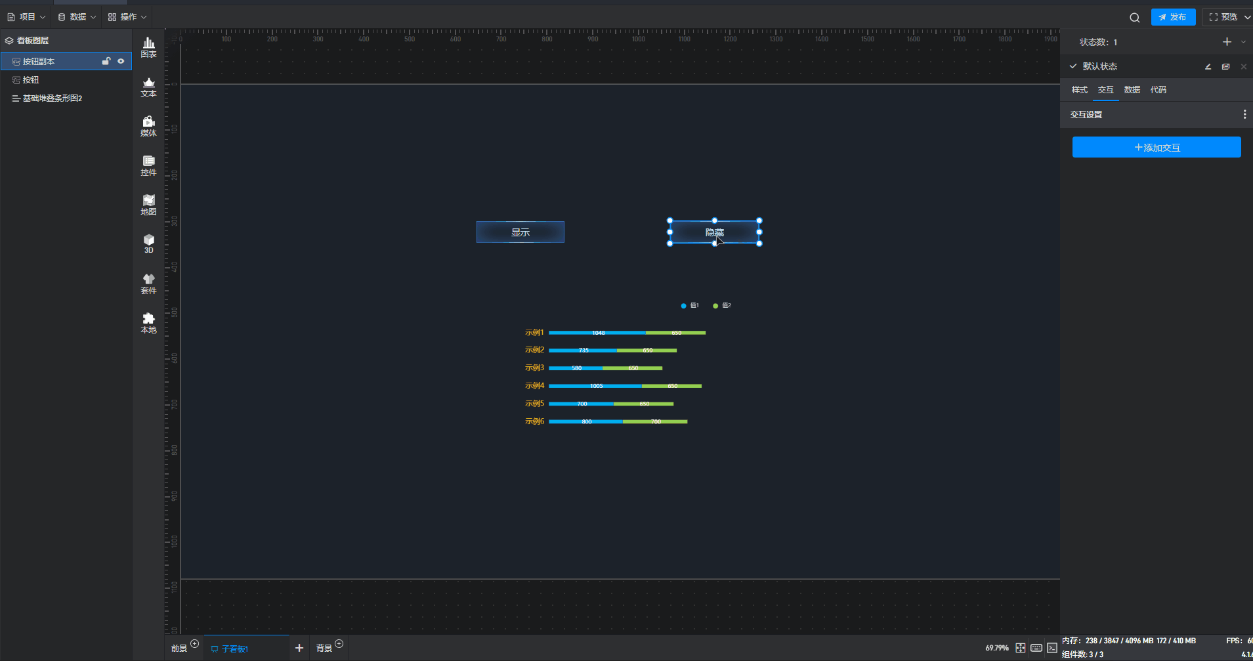Add a new sub-board with plus icon

[299, 648]
